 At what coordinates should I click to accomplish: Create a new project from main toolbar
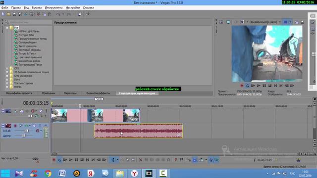[3, 14]
